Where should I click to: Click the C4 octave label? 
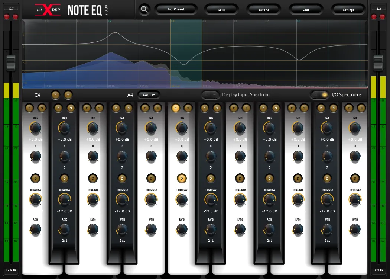(x=37, y=95)
